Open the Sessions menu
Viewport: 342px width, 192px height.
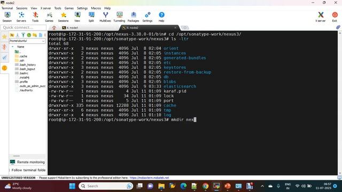(22, 8)
